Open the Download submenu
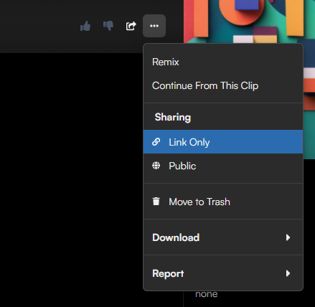 (x=223, y=237)
